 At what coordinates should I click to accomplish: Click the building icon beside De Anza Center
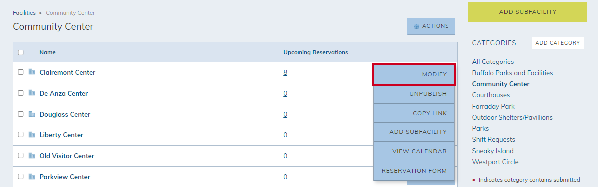tap(32, 93)
